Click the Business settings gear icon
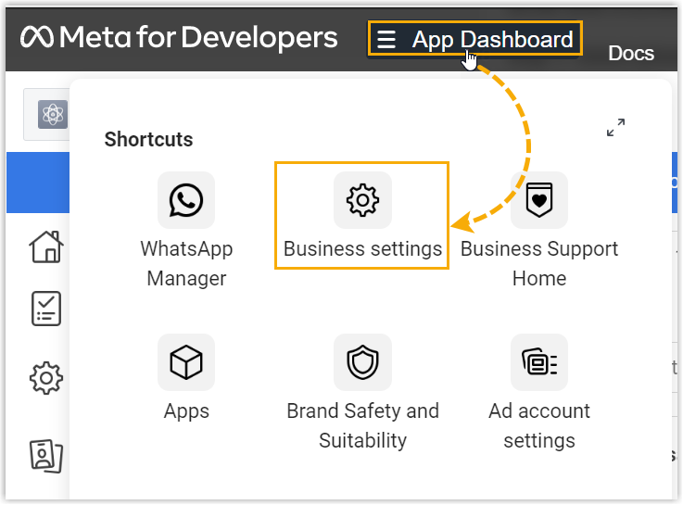The width and height of the screenshot is (683, 505). pos(362,200)
